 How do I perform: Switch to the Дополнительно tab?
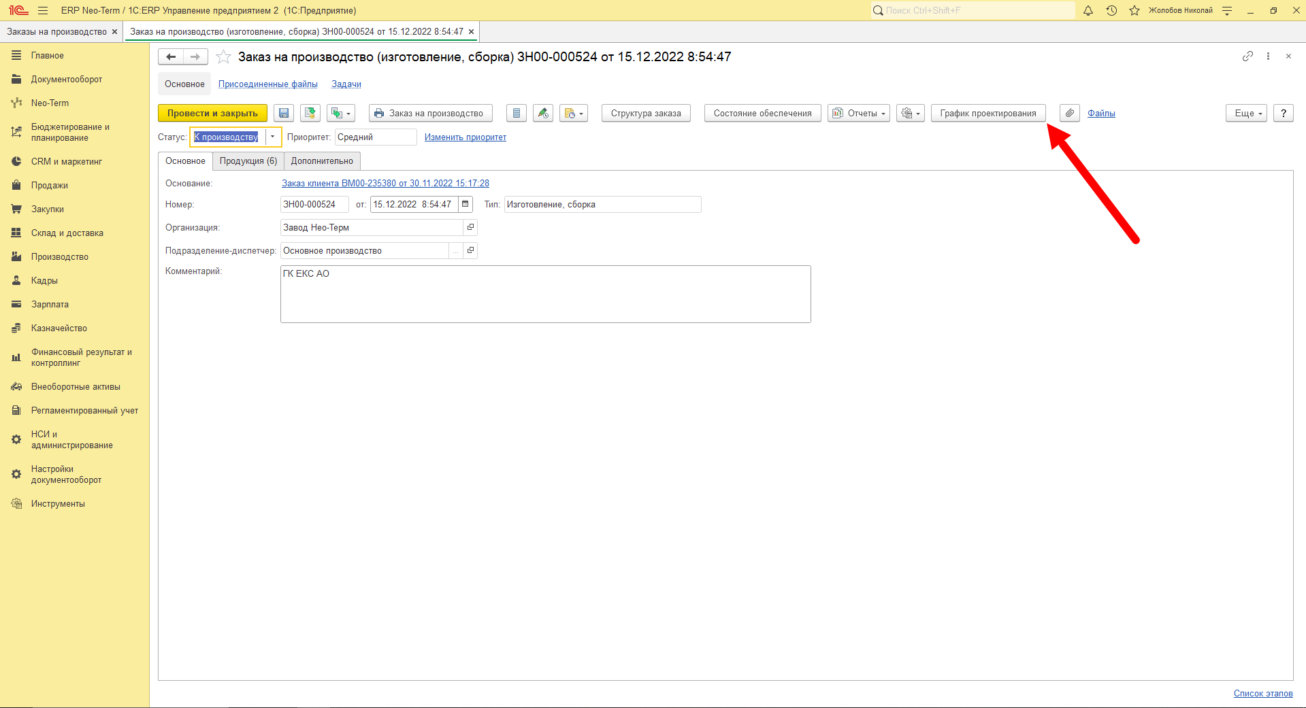322,161
